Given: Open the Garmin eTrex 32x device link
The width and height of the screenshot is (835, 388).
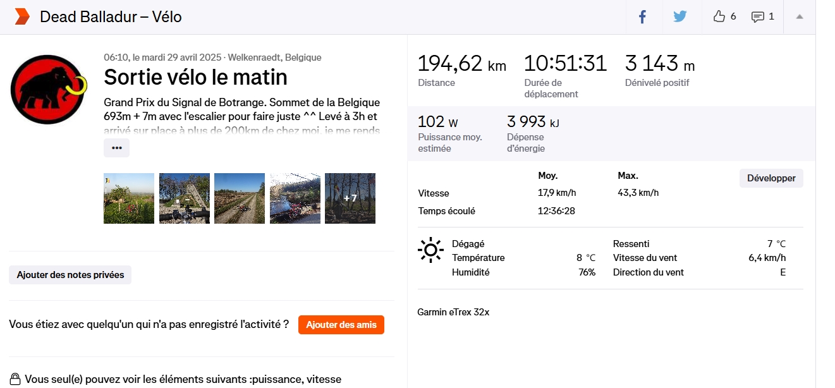Looking at the screenshot, I should click(x=453, y=312).
